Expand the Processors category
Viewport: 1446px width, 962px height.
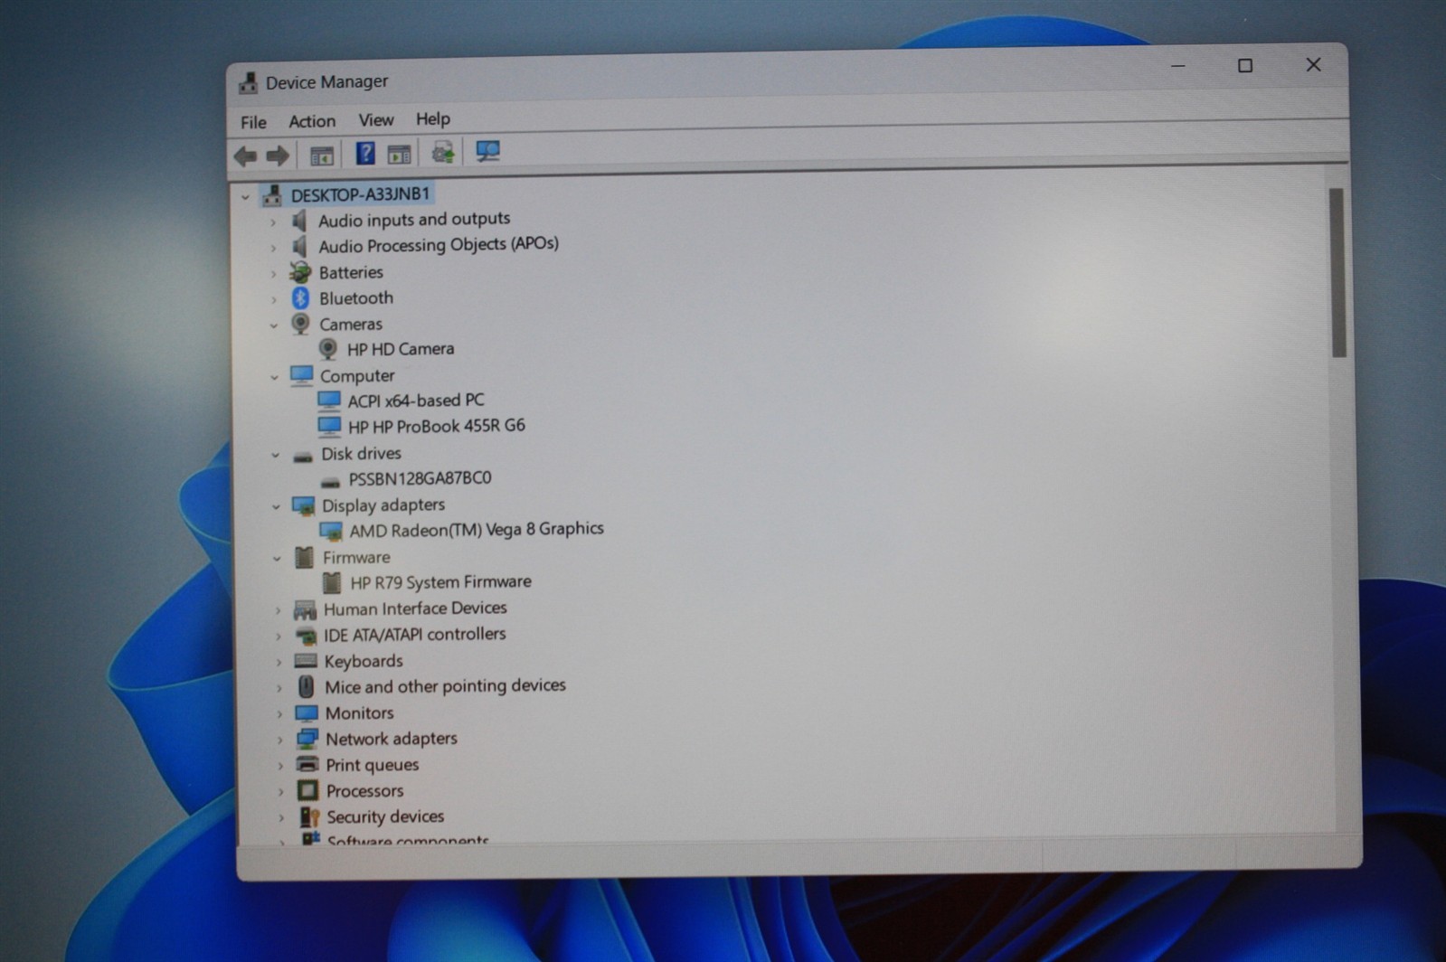pyautogui.click(x=280, y=792)
